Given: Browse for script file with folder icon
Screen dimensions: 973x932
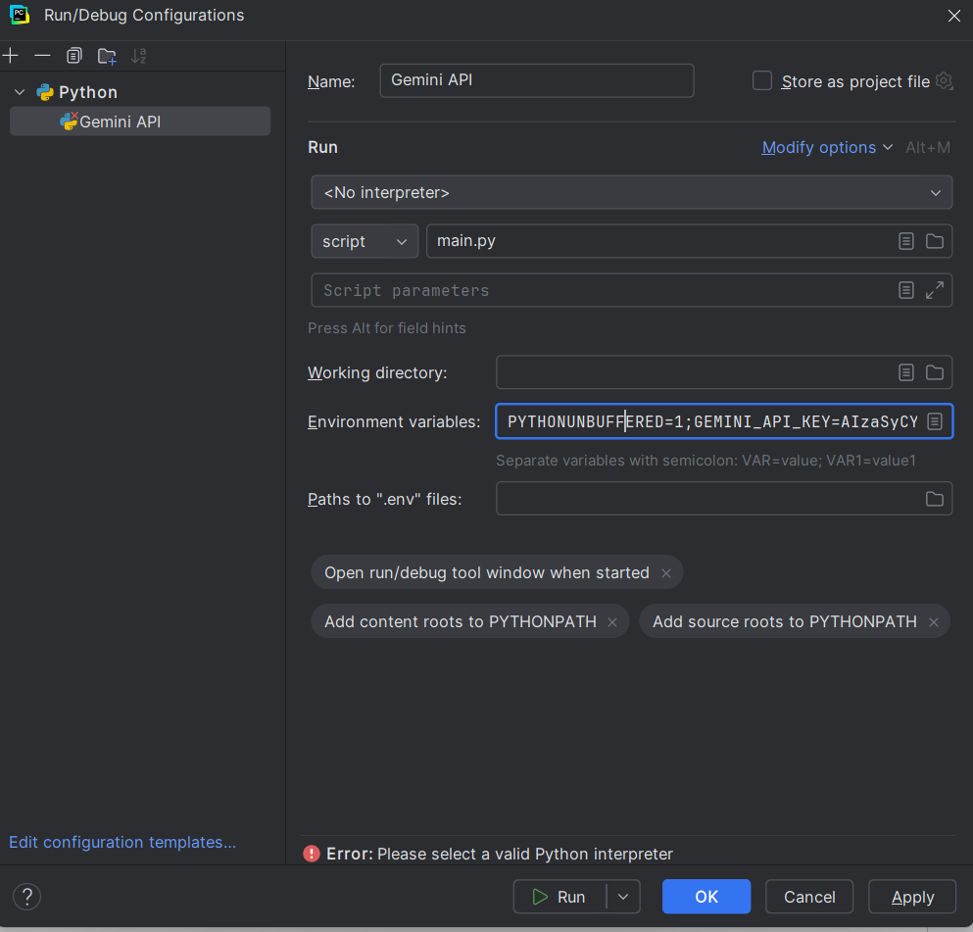Looking at the screenshot, I should pos(935,241).
